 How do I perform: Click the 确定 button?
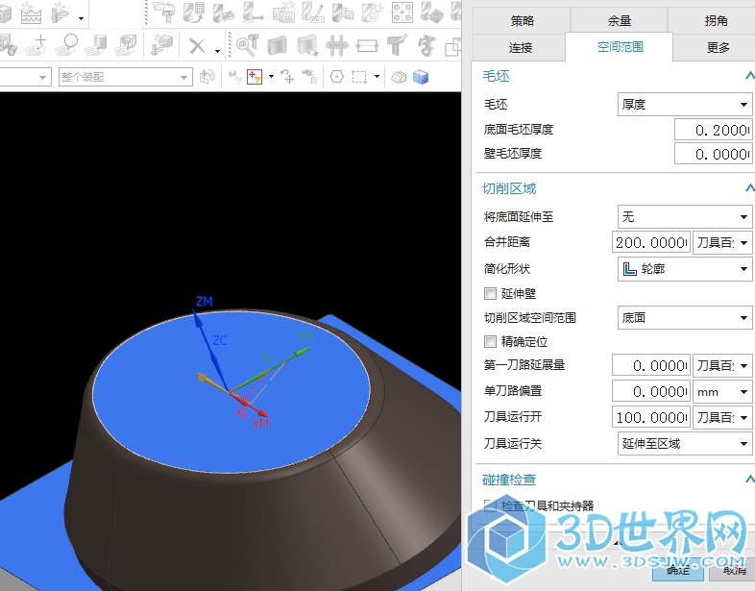pyautogui.click(x=678, y=571)
